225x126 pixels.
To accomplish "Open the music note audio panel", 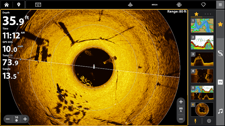I will tap(220, 111).
